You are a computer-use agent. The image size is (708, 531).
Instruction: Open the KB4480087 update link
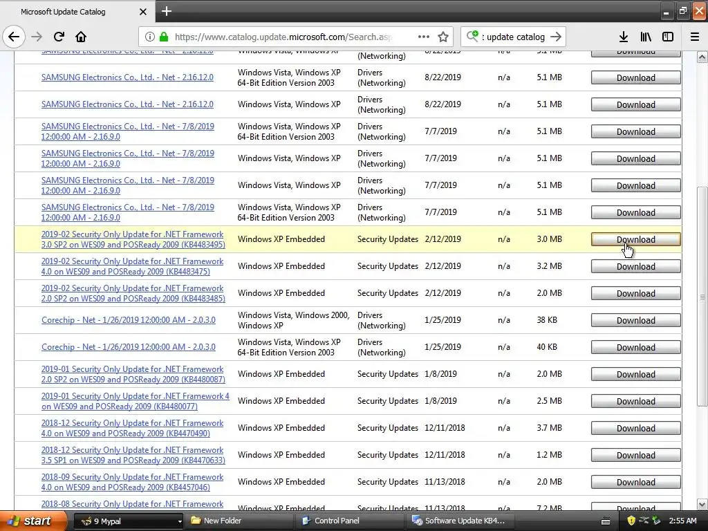(x=133, y=374)
